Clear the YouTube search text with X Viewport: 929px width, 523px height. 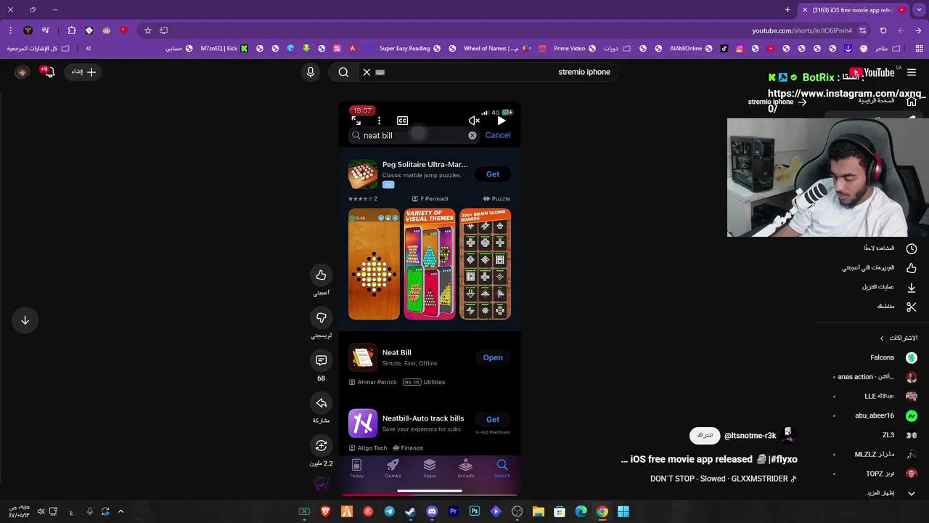click(367, 72)
